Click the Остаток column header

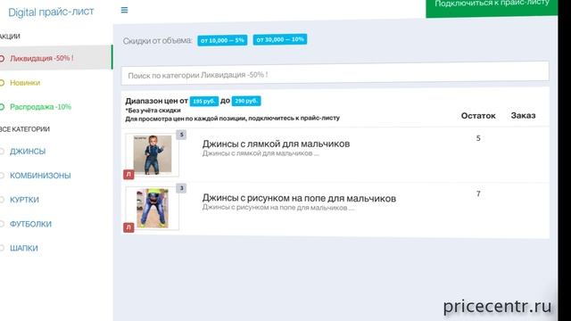point(478,116)
